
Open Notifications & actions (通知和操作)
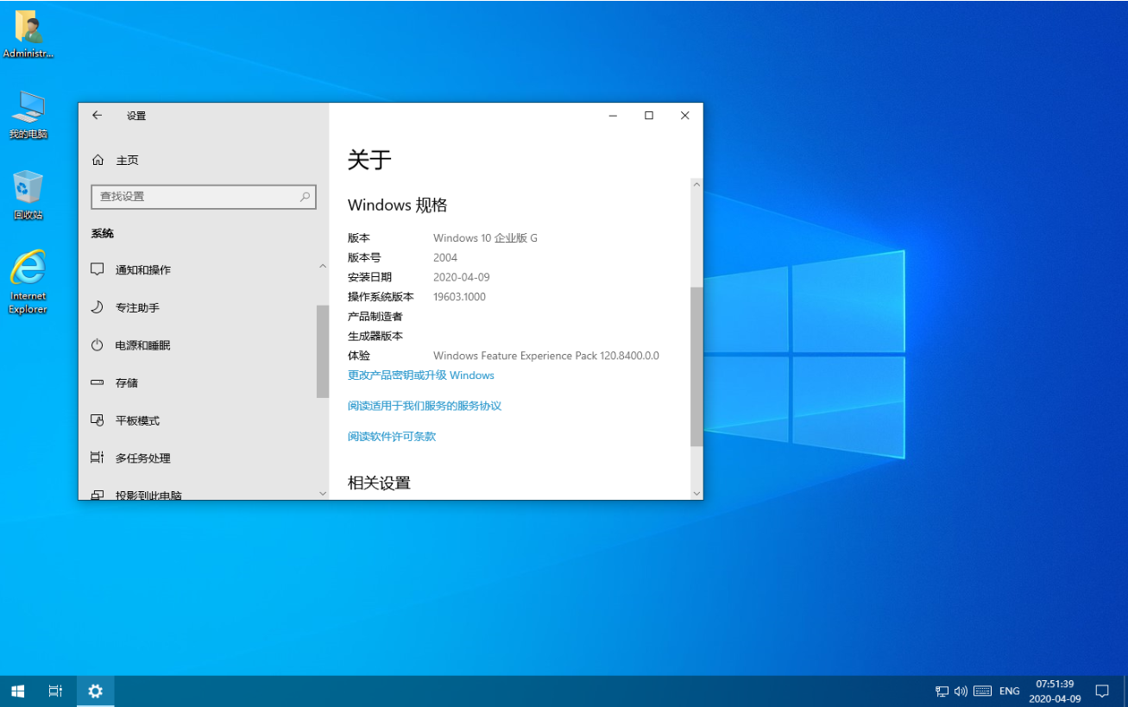[143, 270]
